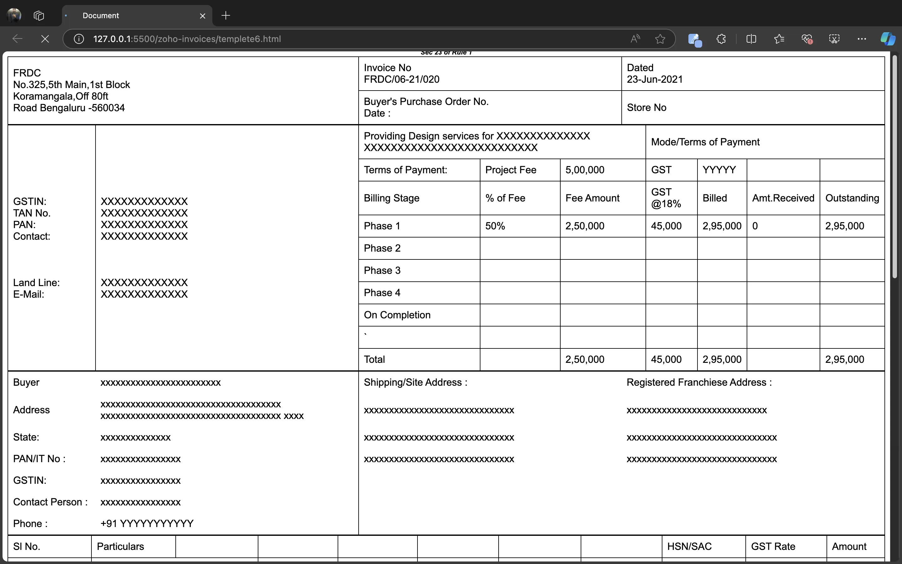Image resolution: width=902 pixels, height=564 pixels.
Task: Click the FRDC company name
Action: click(27, 73)
